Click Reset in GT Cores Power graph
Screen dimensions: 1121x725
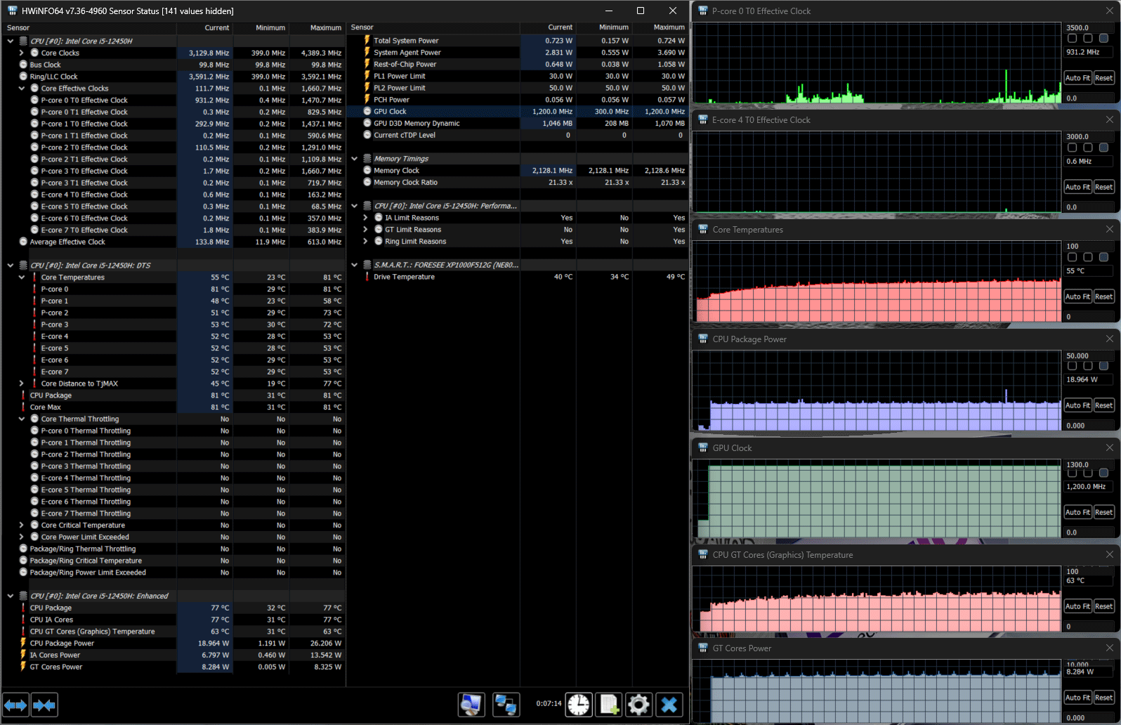tap(1103, 698)
